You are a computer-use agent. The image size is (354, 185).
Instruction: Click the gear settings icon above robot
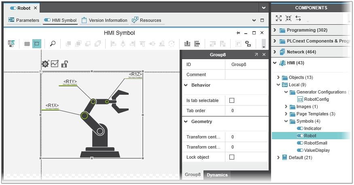coord(45,64)
